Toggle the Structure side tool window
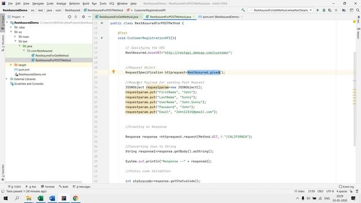This screenshot has height=203, width=361. coord(3,43)
